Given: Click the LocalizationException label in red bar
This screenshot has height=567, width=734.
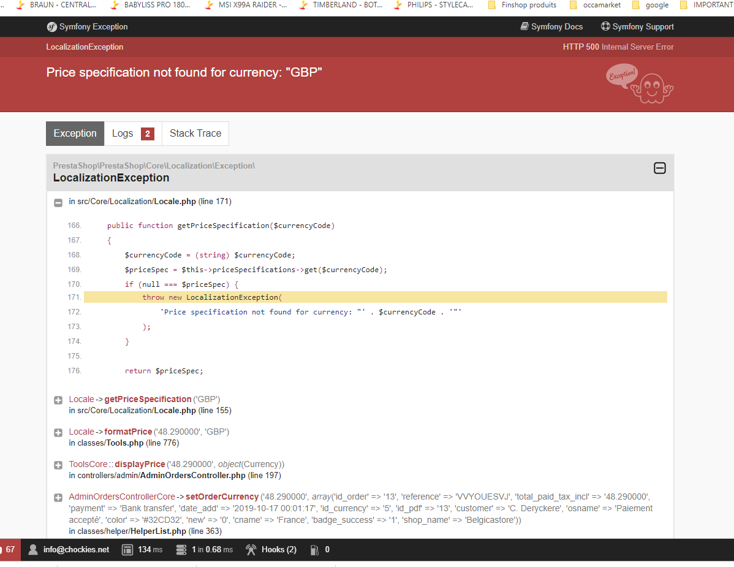Looking at the screenshot, I should tap(85, 47).
